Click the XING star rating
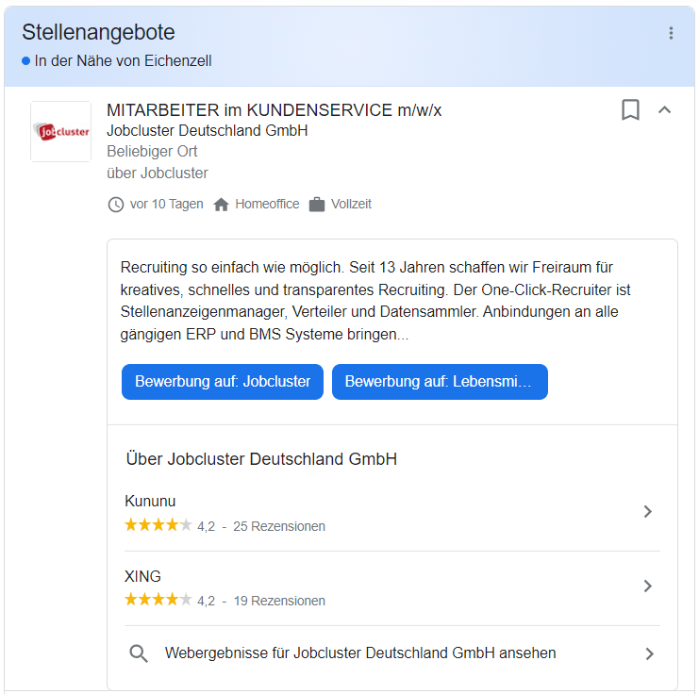 click(x=158, y=600)
